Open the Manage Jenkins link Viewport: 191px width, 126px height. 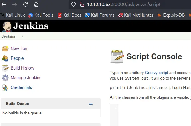(x=26, y=78)
